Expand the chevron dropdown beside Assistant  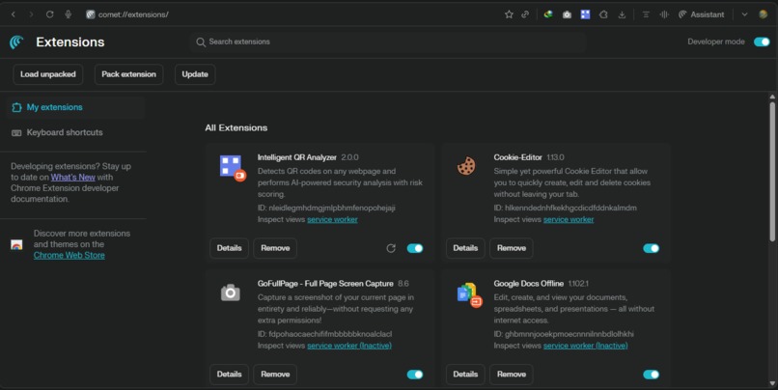point(744,14)
